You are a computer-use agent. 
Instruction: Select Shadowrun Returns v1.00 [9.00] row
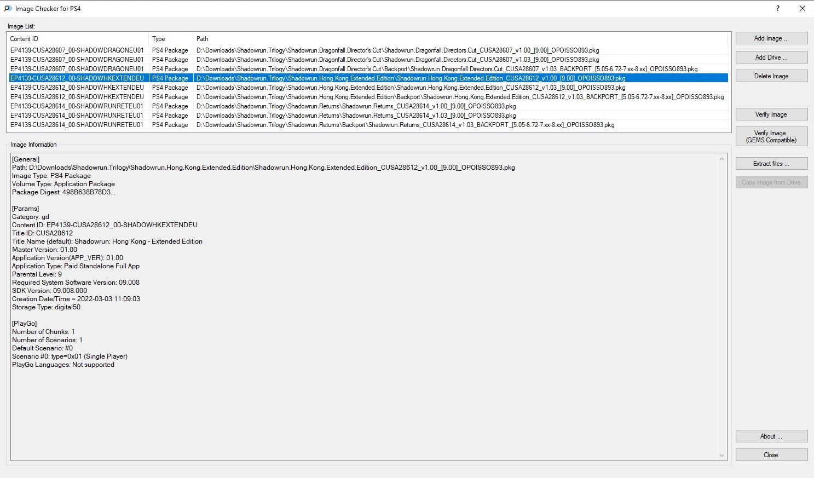click(368, 106)
